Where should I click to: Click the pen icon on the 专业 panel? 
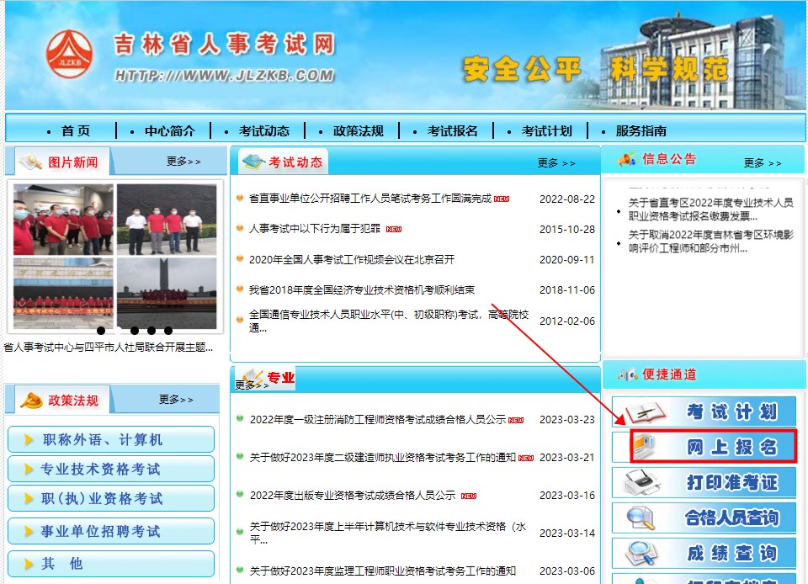point(252,376)
